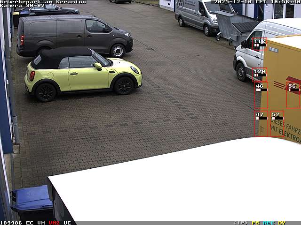Image resolution: width=301 pixels, height=225 pixels.
Task: Click the (IP) status indicator
Action: coord(240,223)
